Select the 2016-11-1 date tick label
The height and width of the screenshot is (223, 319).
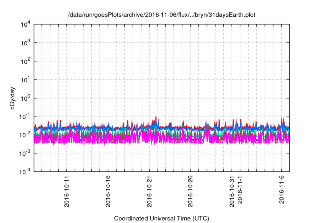[240, 188]
